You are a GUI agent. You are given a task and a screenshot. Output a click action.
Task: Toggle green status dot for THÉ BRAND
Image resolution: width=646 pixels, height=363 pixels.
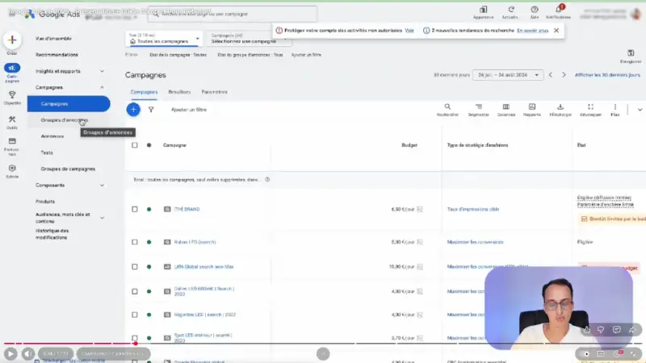[149, 209]
